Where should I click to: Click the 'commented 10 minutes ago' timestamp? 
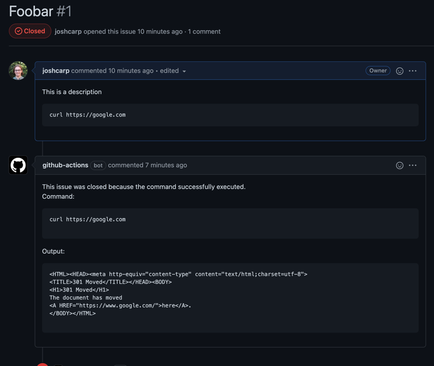112,71
